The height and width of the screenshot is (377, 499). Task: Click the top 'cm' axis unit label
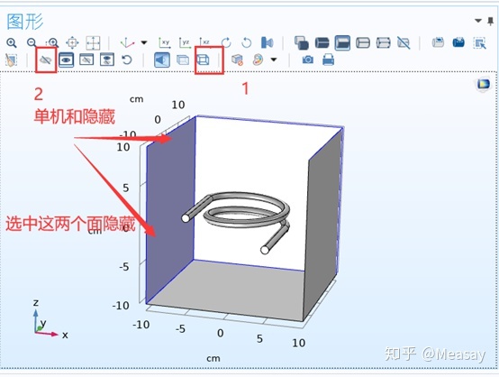[x=137, y=99]
